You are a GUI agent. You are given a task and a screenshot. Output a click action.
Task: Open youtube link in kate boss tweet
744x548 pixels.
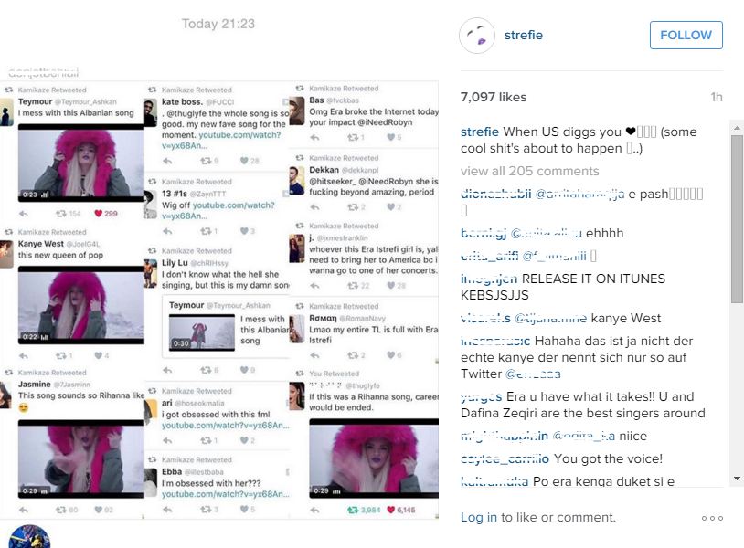221,141
